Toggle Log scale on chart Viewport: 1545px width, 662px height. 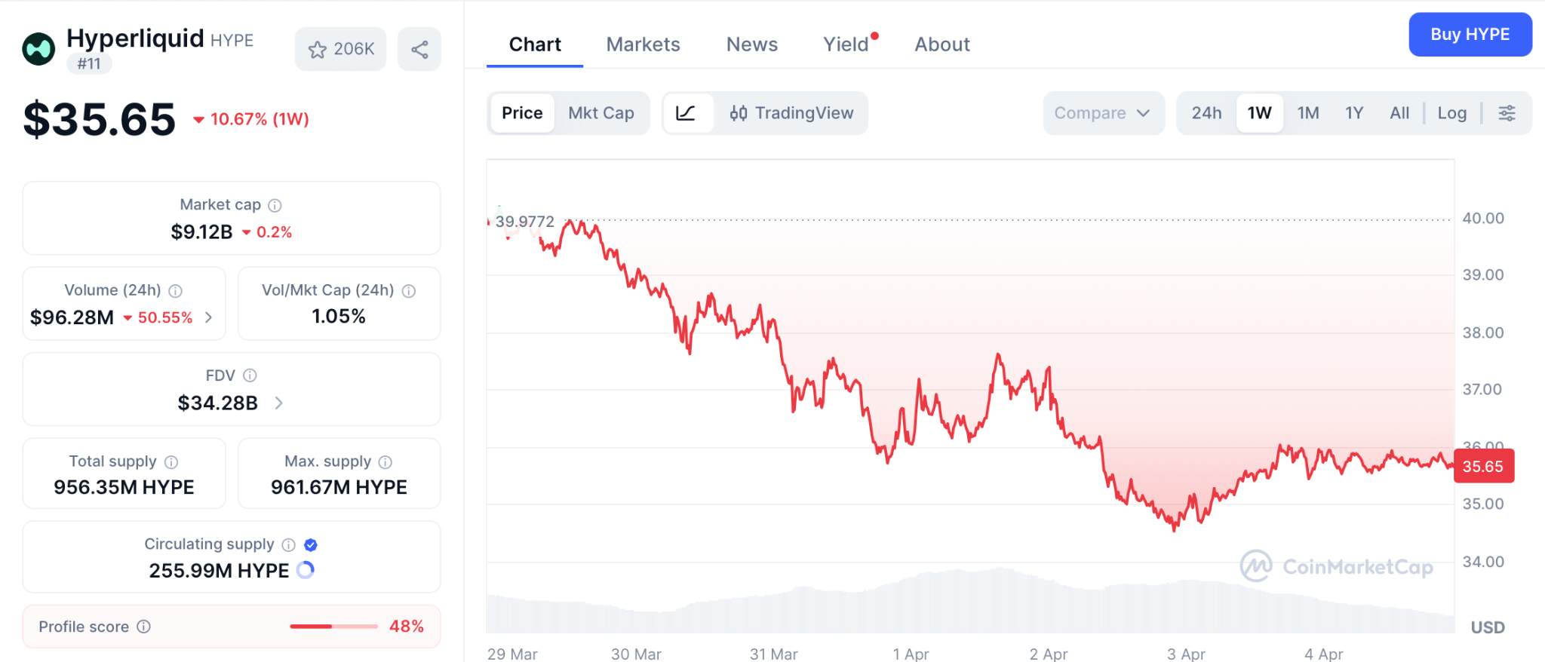click(x=1451, y=113)
